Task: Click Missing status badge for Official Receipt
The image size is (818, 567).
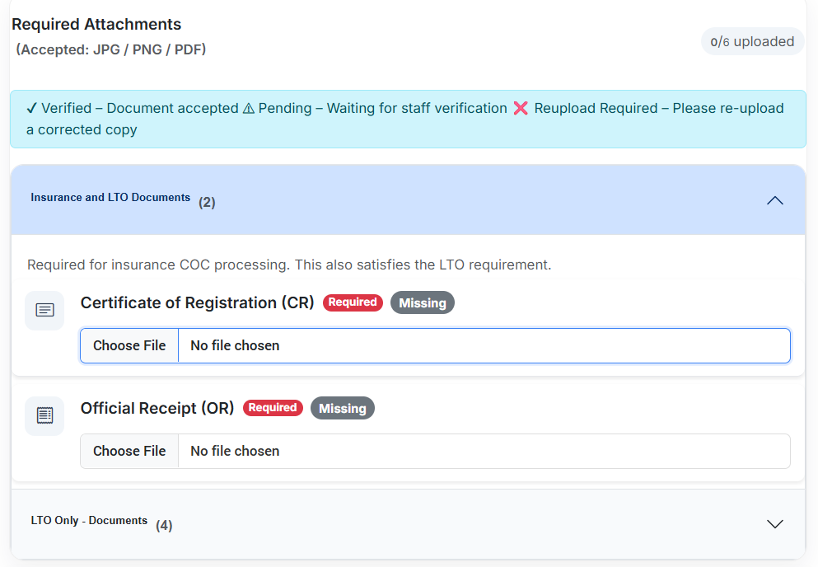Action: click(343, 409)
